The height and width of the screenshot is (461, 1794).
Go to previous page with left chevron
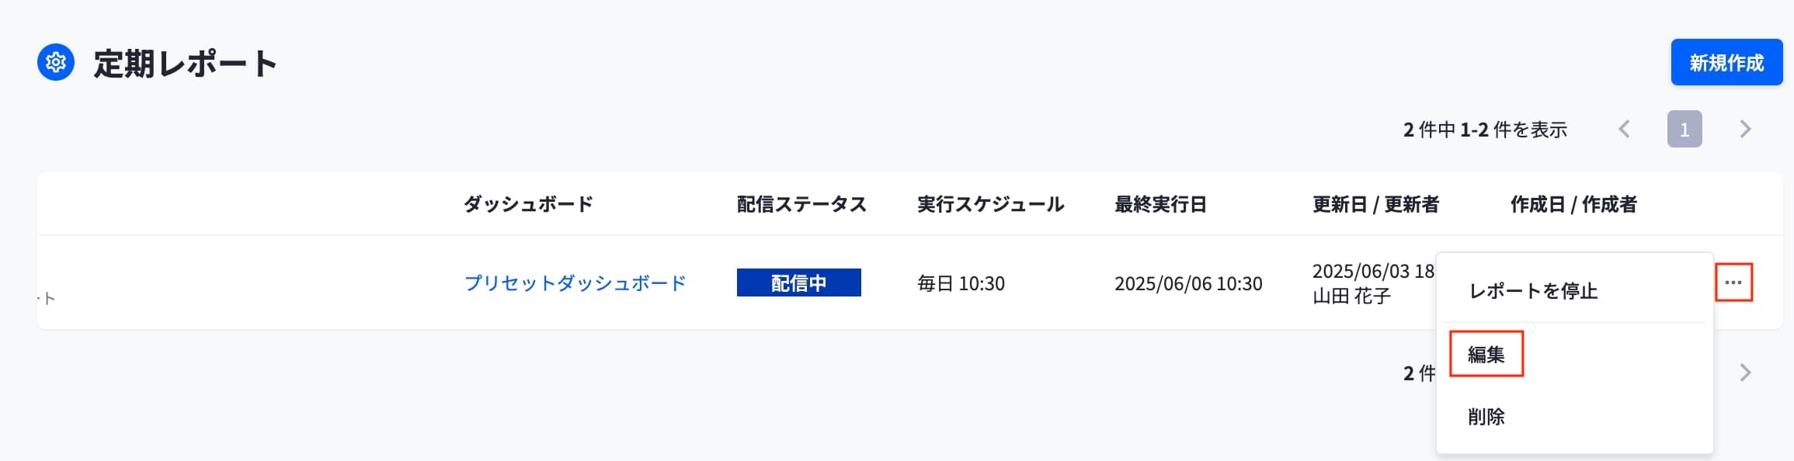pyautogui.click(x=1624, y=129)
